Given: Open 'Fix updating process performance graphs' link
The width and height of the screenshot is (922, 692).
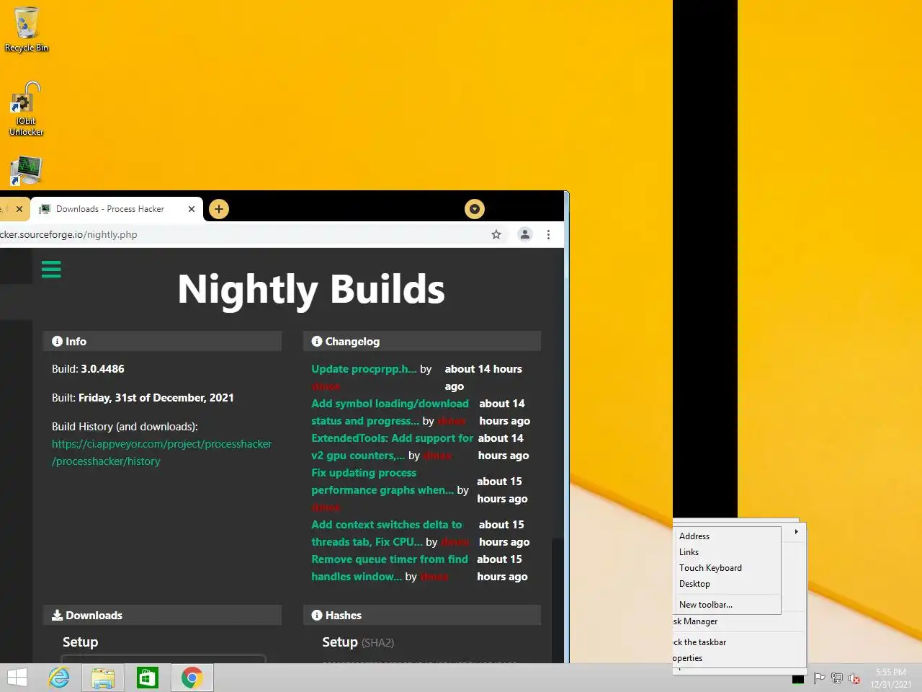Looking at the screenshot, I should [382, 482].
